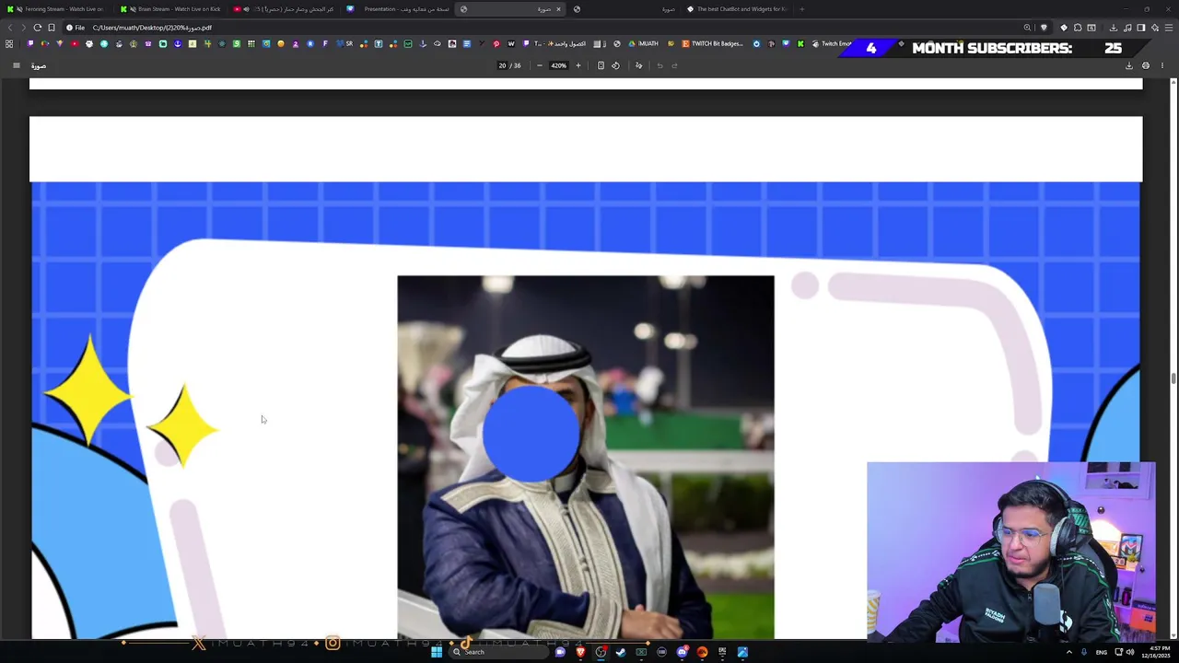Open Epic Games launcher from taskbar
The image size is (1179, 663).
click(722, 652)
